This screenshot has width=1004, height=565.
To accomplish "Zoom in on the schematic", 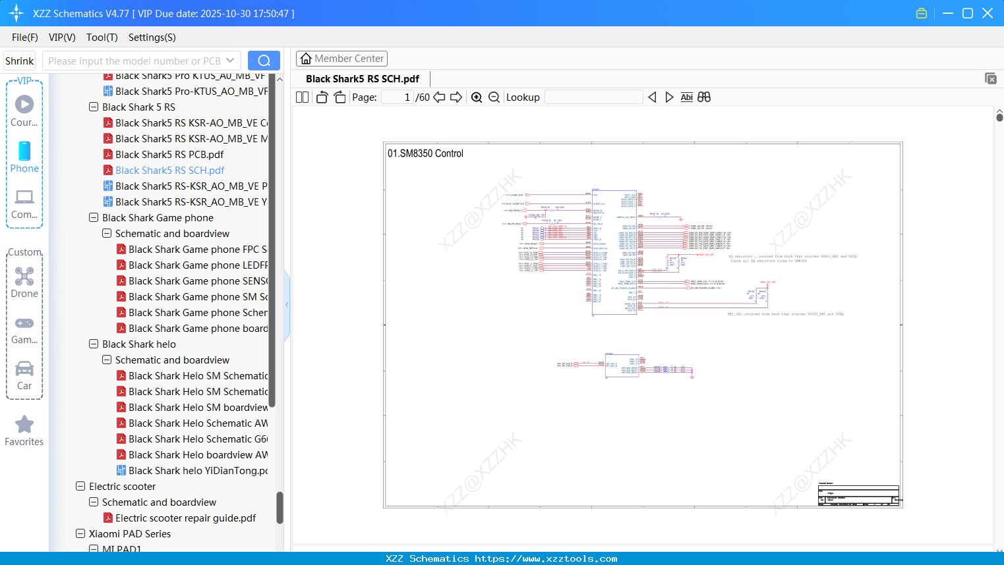I will tap(477, 97).
